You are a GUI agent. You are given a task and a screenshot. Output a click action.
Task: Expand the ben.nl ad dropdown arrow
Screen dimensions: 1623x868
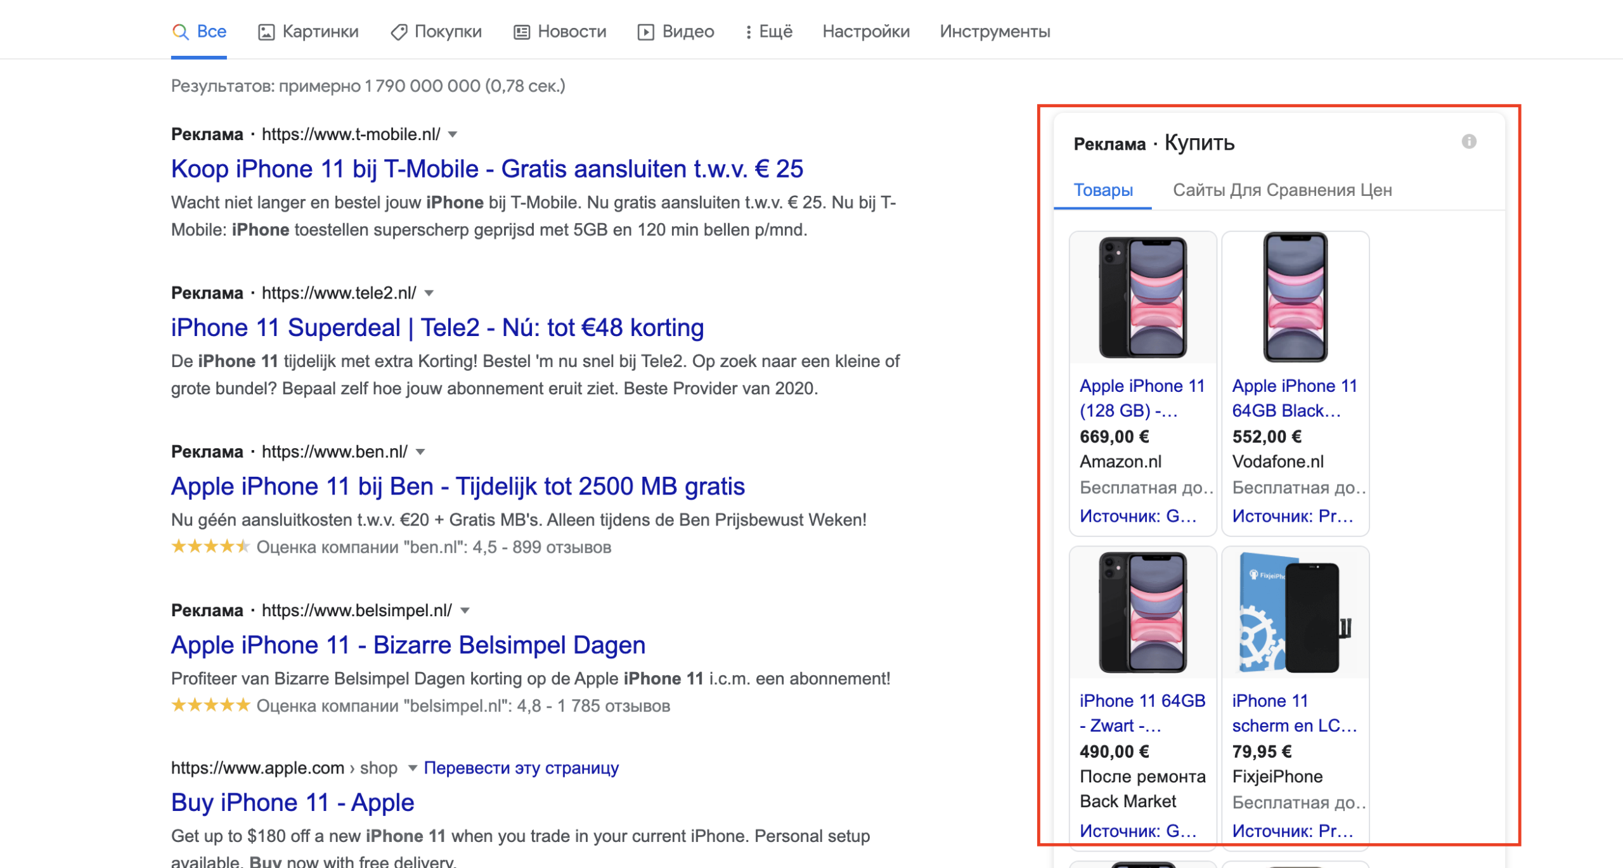420,451
